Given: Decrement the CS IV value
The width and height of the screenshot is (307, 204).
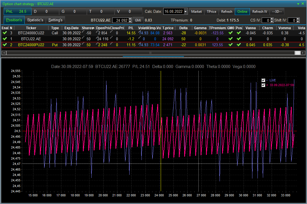Looking at the screenshot, I should (272, 21).
